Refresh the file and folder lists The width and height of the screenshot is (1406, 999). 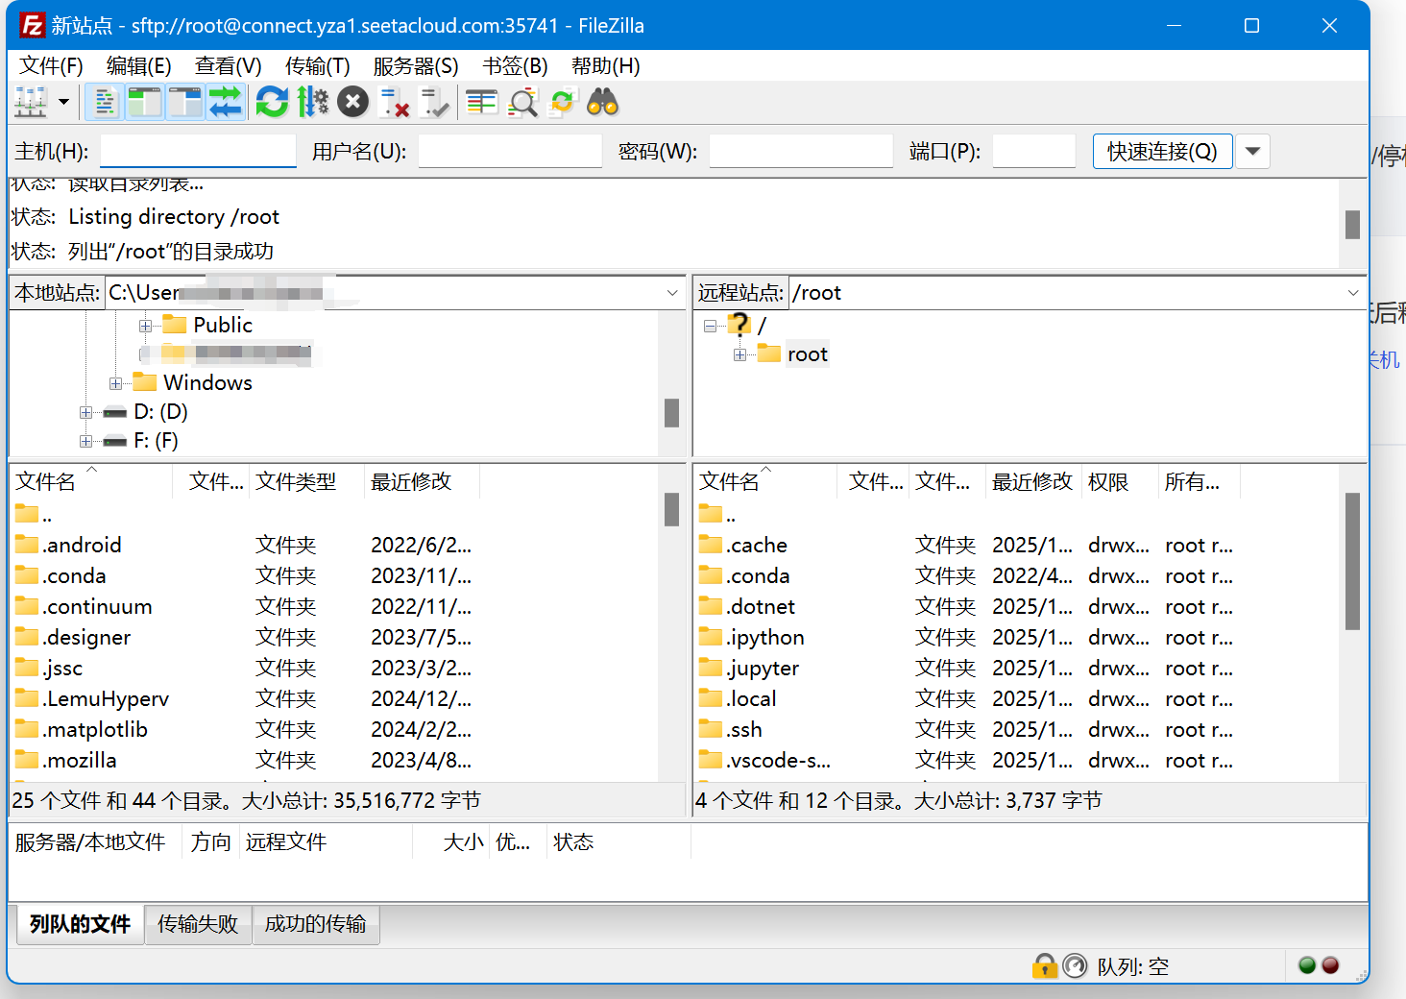coord(272,102)
